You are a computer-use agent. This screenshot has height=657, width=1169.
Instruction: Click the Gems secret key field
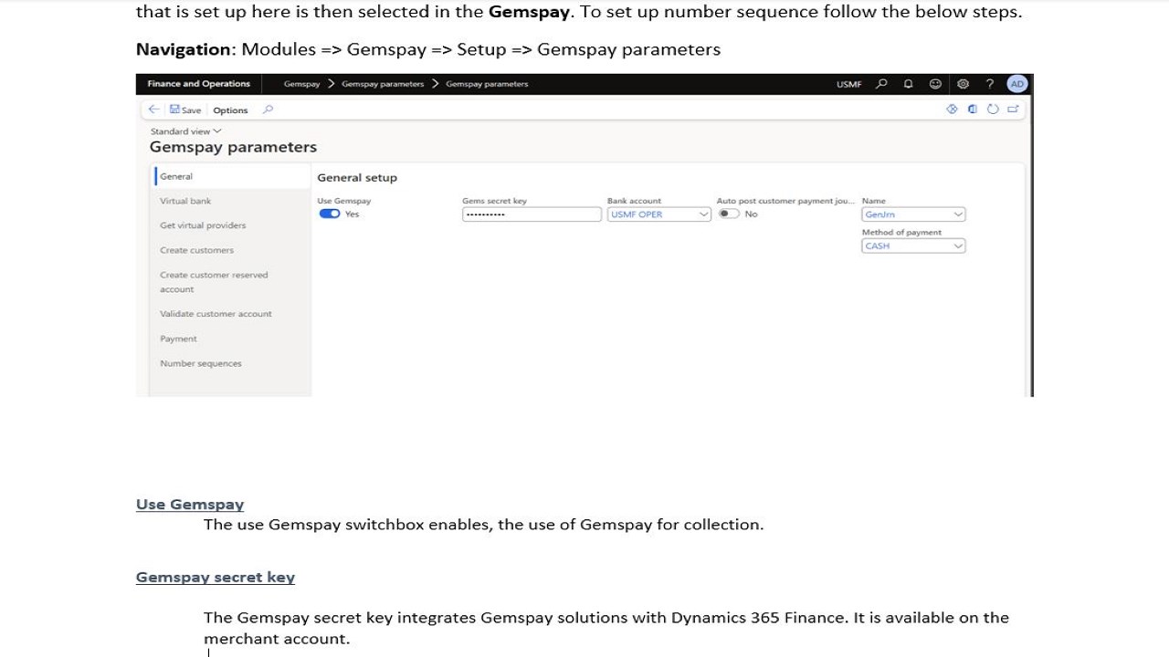532,214
